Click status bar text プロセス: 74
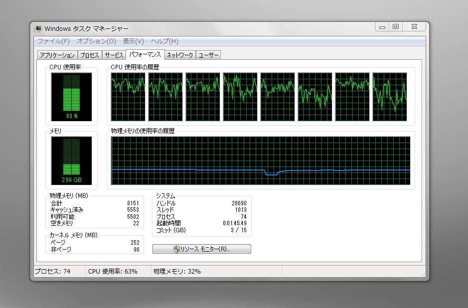Image resolution: width=468 pixels, height=308 pixels. click(x=53, y=272)
